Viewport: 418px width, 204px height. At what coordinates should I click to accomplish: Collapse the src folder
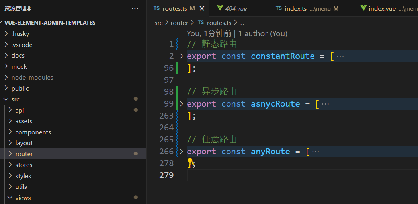coord(15,99)
